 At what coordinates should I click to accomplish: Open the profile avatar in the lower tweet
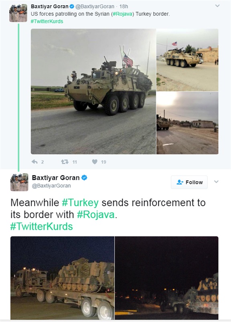[x=19, y=182]
